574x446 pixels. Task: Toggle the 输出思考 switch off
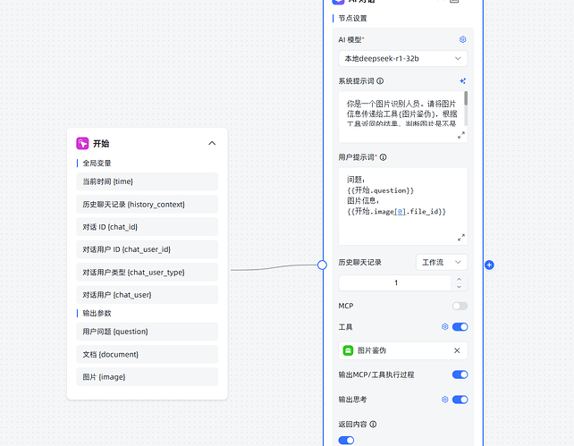coord(460,400)
